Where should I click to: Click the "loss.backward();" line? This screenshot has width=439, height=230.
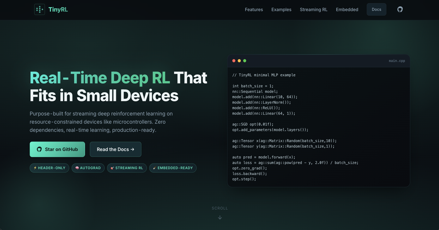click(249, 173)
